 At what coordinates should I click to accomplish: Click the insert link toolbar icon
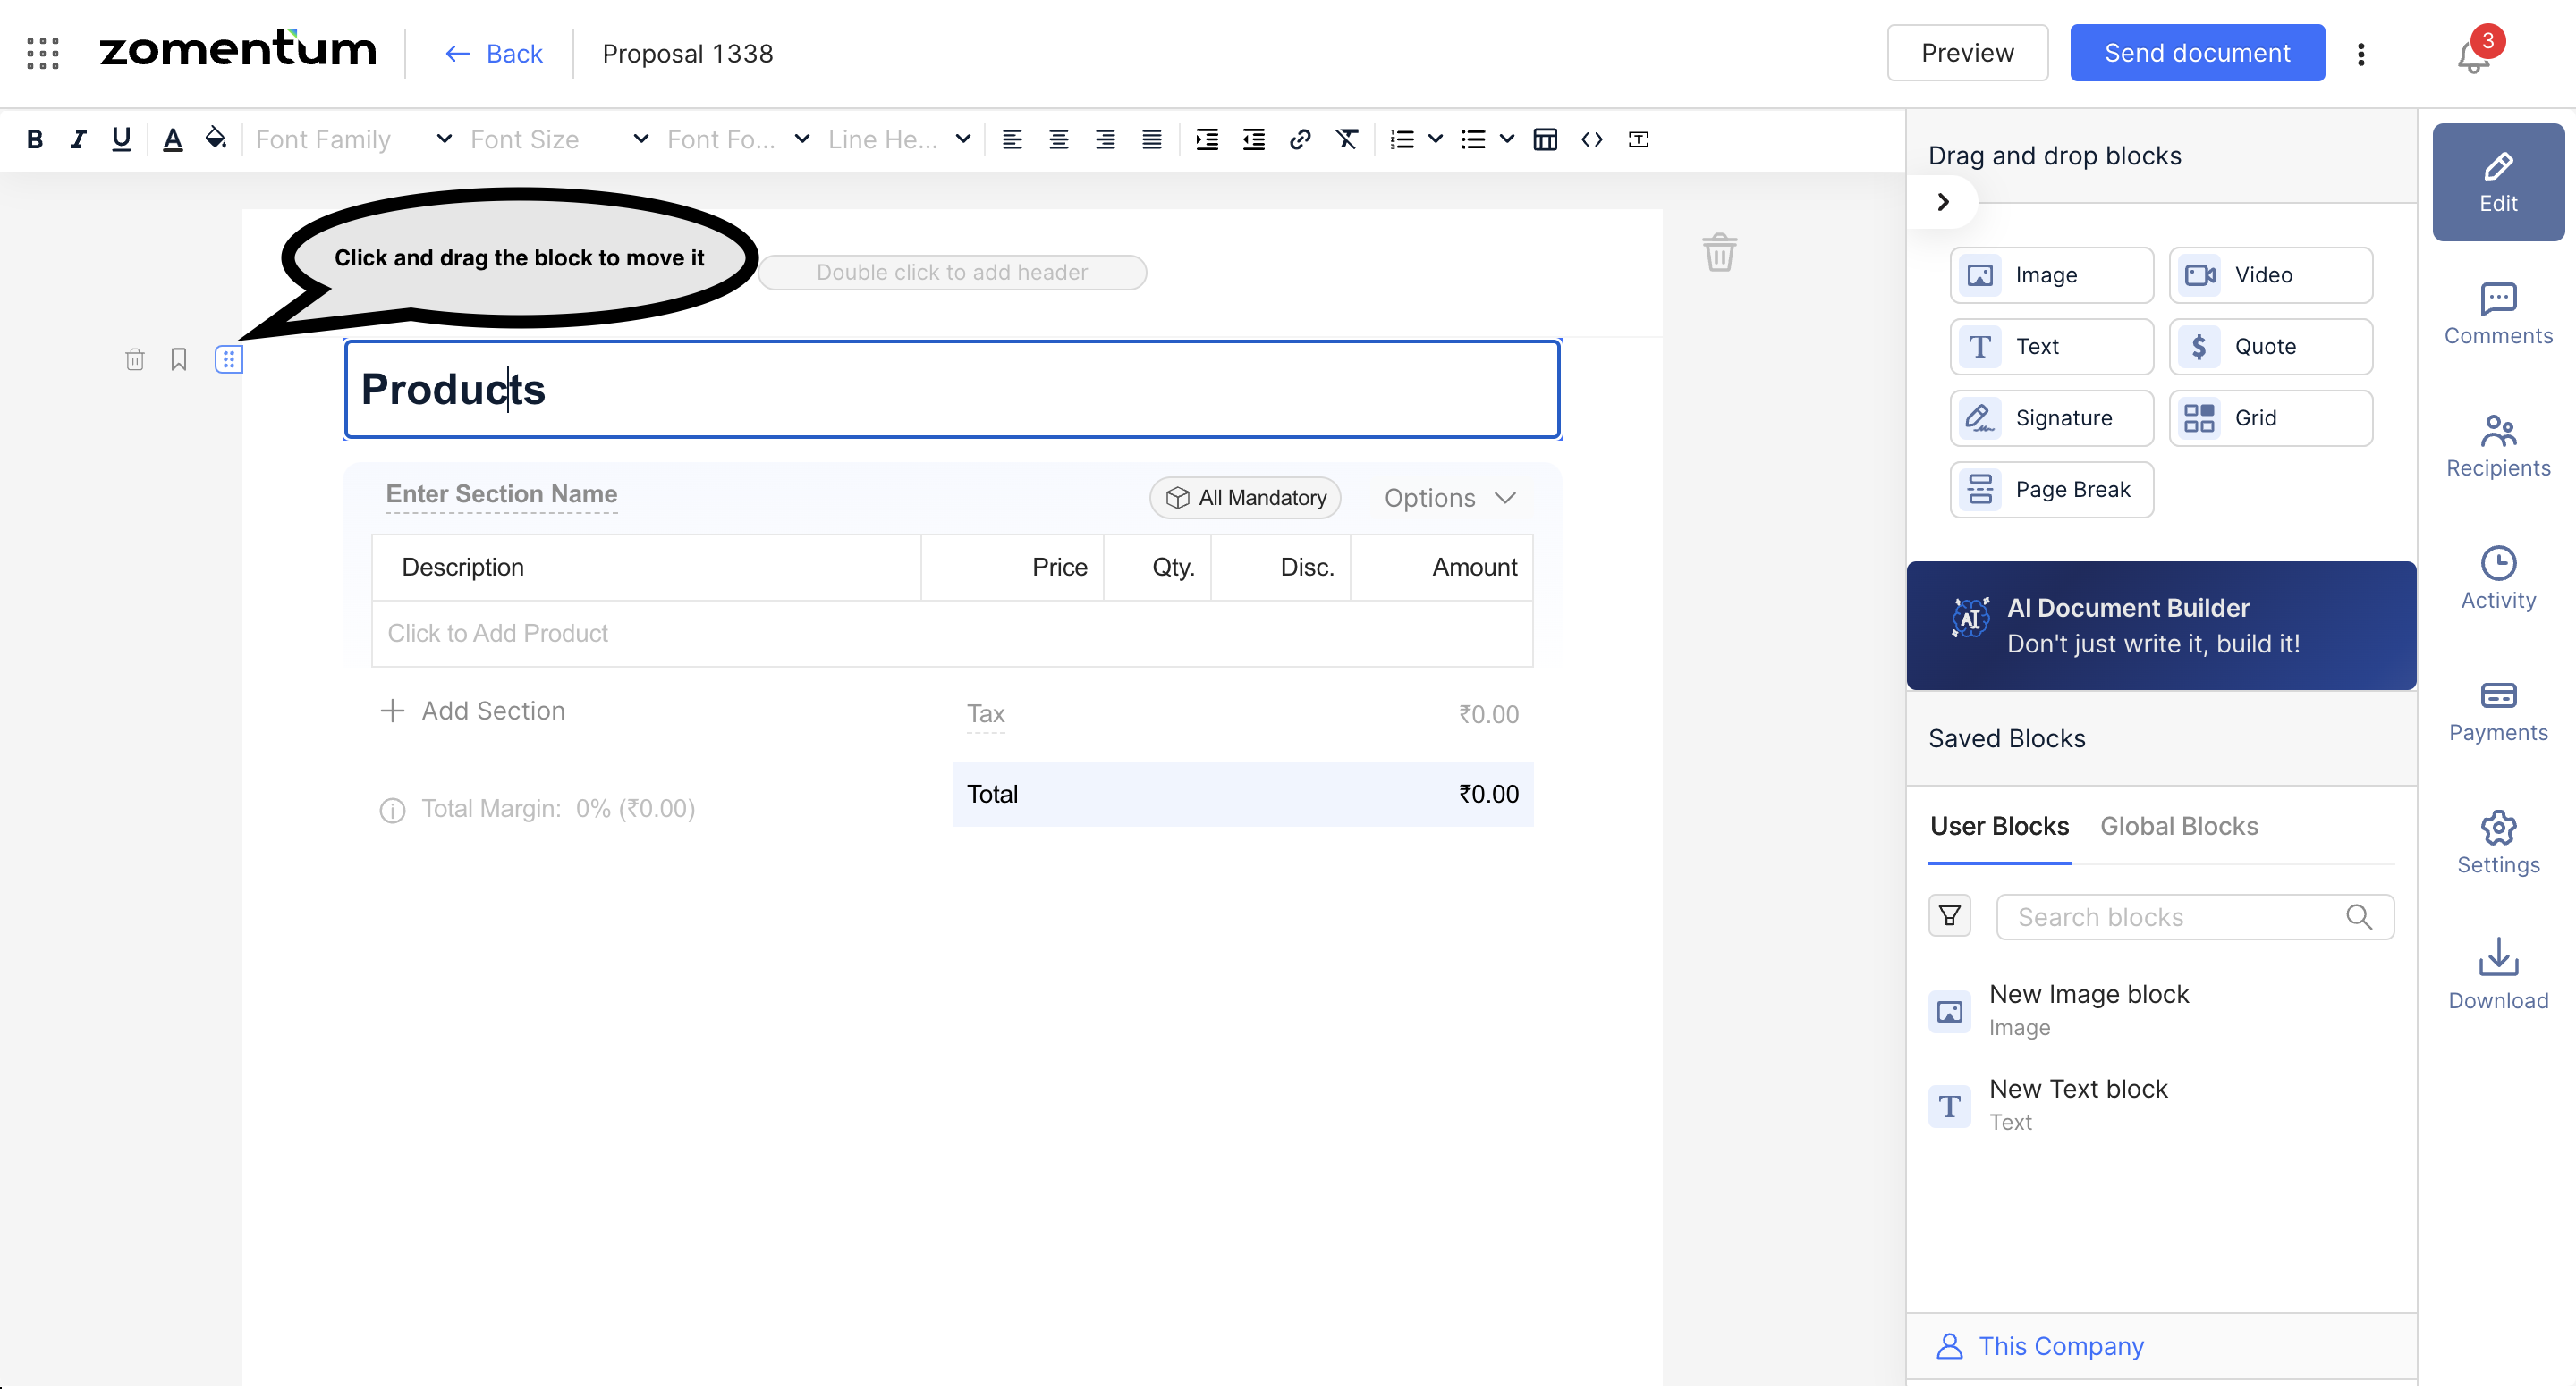[1300, 140]
